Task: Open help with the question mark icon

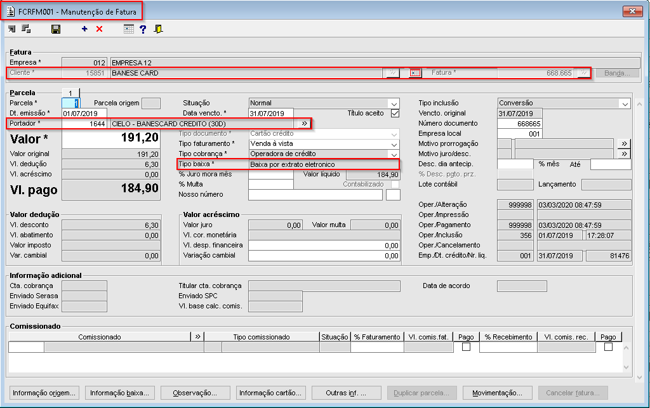Action: click(143, 29)
